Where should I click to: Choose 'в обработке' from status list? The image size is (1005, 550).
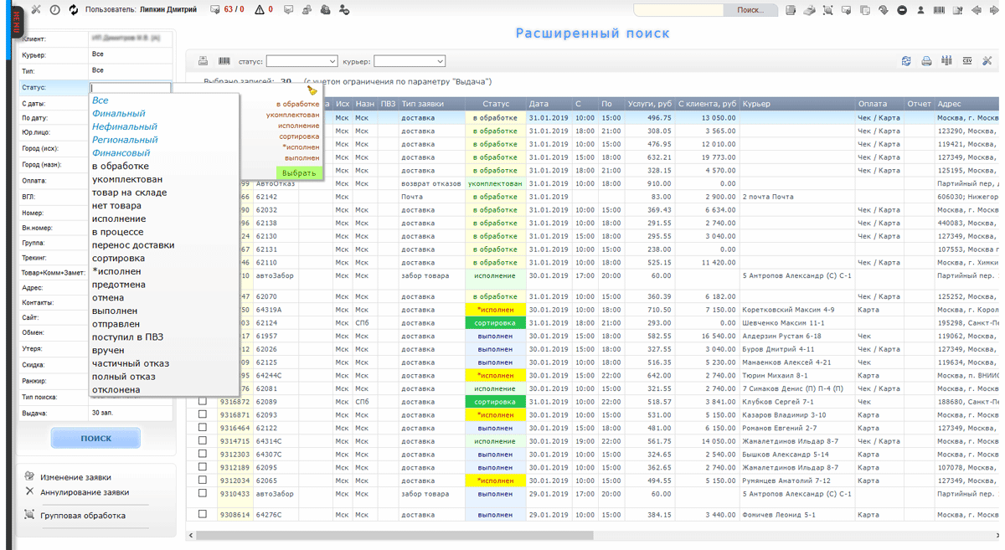[121, 166]
